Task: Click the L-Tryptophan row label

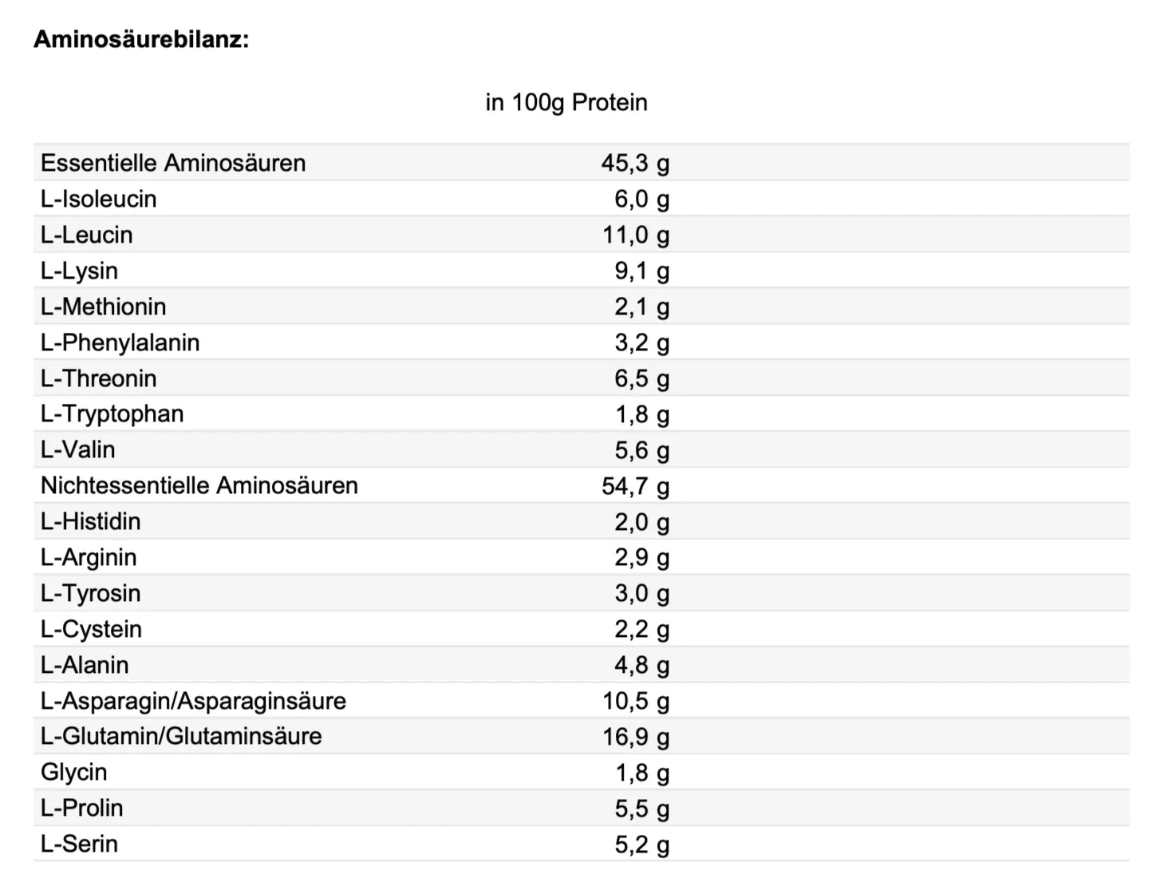Action: [x=112, y=413]
